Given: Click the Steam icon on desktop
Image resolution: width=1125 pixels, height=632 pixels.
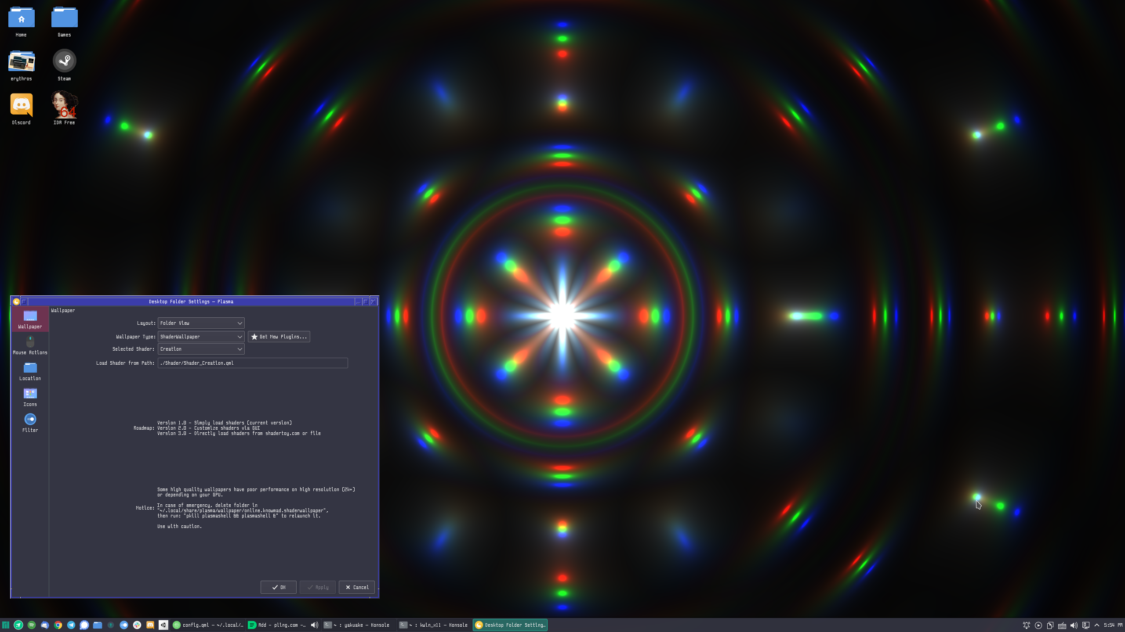Looking at the screenshot, I should tap(63, 61).
